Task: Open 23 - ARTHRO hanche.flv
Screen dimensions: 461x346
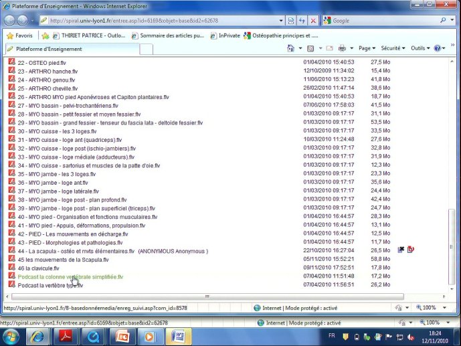Action: pos(48,72)
